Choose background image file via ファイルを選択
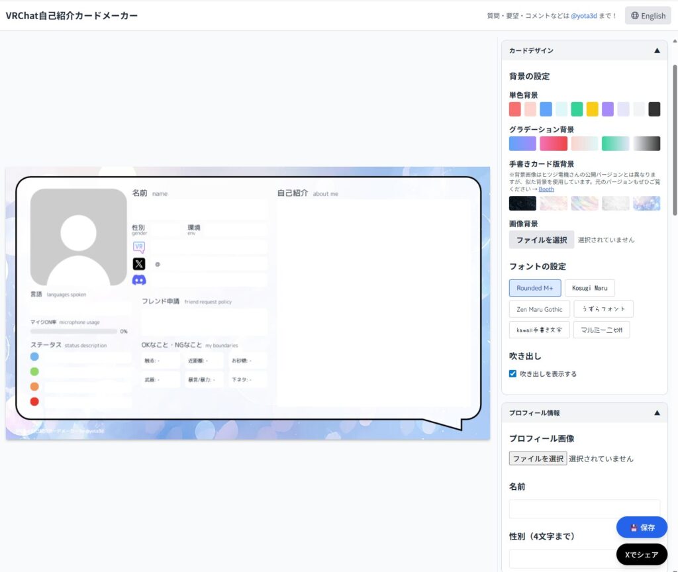Viewport: 678px width, 572px height. coord(541,240)
